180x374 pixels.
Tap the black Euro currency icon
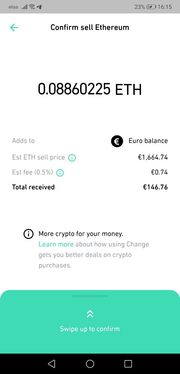point(117,141)
